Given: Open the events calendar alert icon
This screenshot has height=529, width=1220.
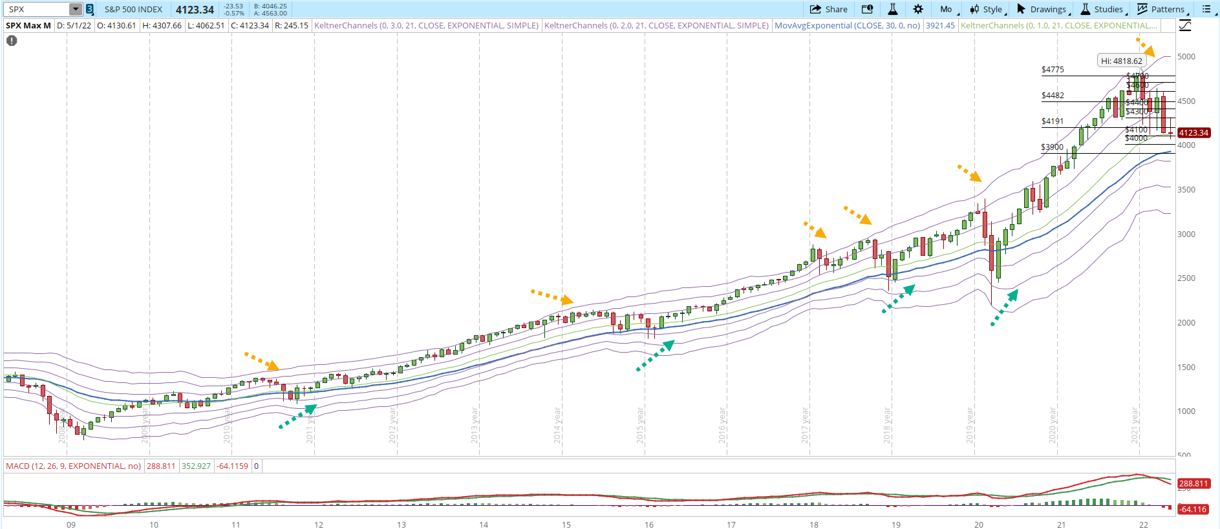Looking at the screenshot, I should coord(867,9).
